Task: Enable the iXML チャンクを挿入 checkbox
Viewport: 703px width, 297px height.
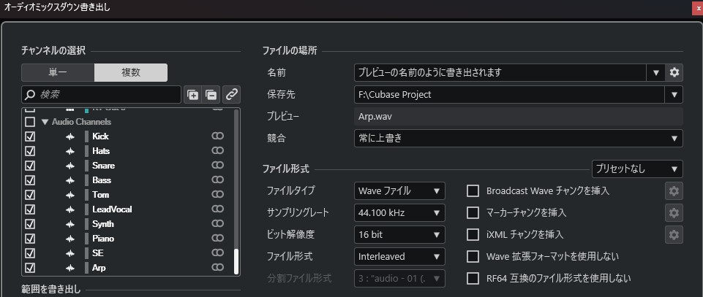Action: pyautogui.click(x=473, y=234)
